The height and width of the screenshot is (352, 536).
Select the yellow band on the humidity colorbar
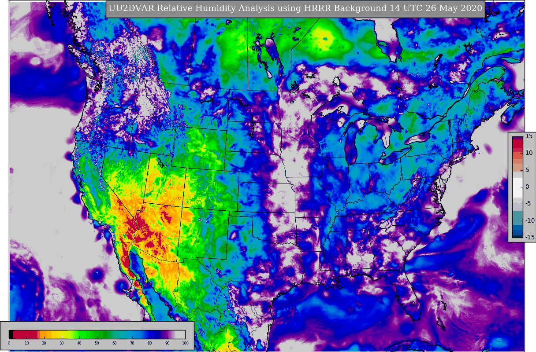pyautogui.click(x=60, y=334)
